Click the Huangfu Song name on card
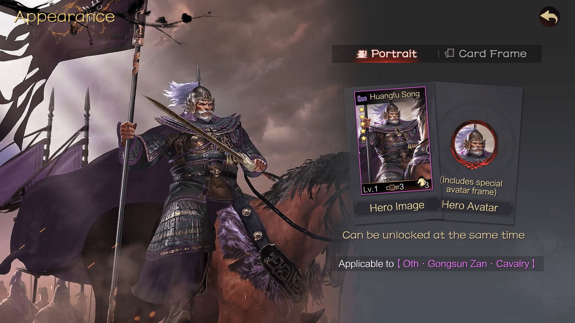The image size is (575, 323). point(395,95)
